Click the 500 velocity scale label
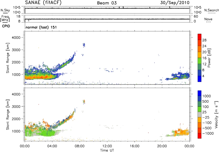The width and height of the screenshot is (219, 152). tap(206, 102)
